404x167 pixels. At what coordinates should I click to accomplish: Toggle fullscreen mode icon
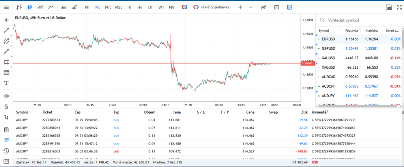point(399,7)
